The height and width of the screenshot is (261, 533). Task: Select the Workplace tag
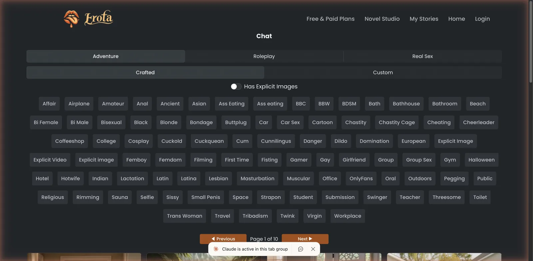tap(347, 216)
